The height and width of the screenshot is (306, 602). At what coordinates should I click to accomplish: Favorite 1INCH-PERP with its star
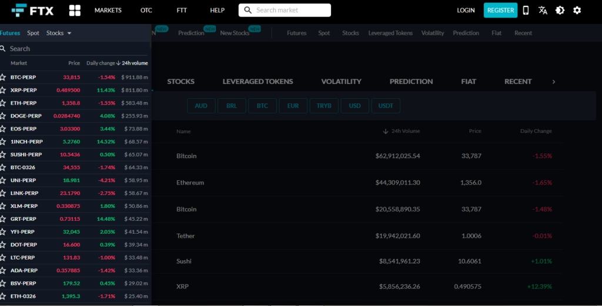coord(3,142)
